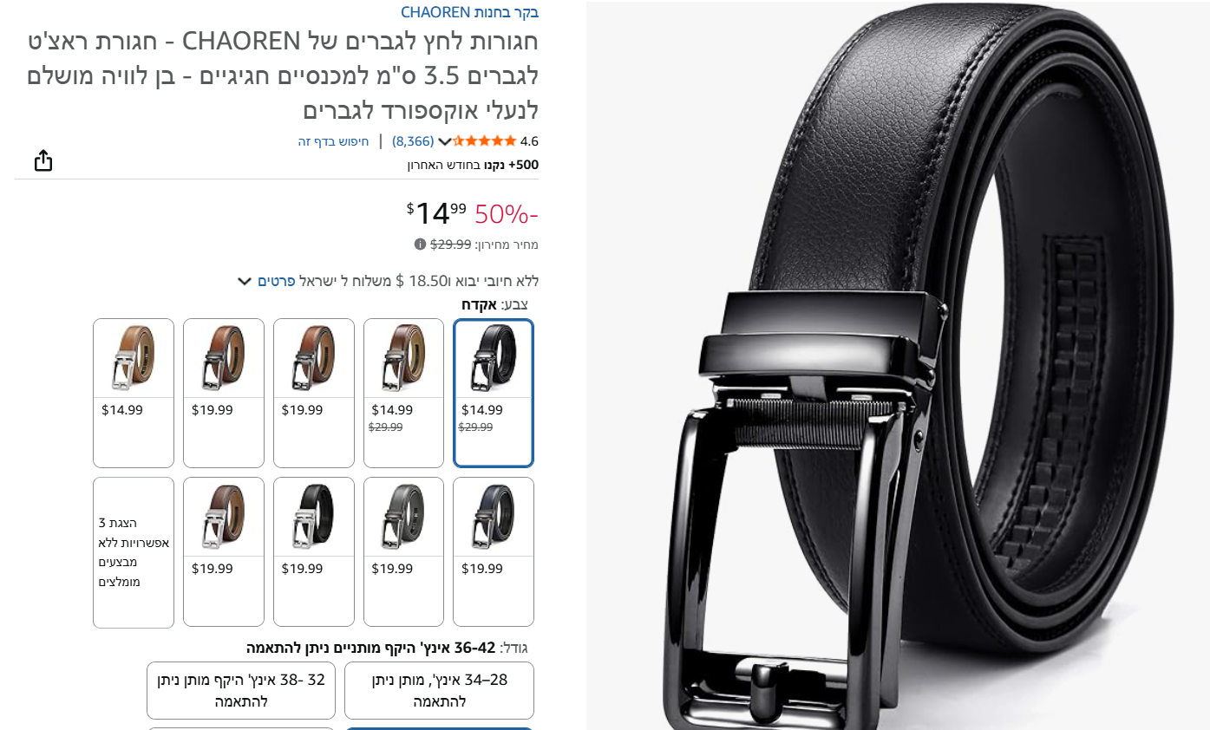The width and height of the screenshot is (1210, 730).
Task: Click the star rating icons
Action: [485, 140]
